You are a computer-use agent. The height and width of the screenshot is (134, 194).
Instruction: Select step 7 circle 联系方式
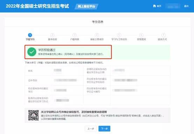(164, 35)
